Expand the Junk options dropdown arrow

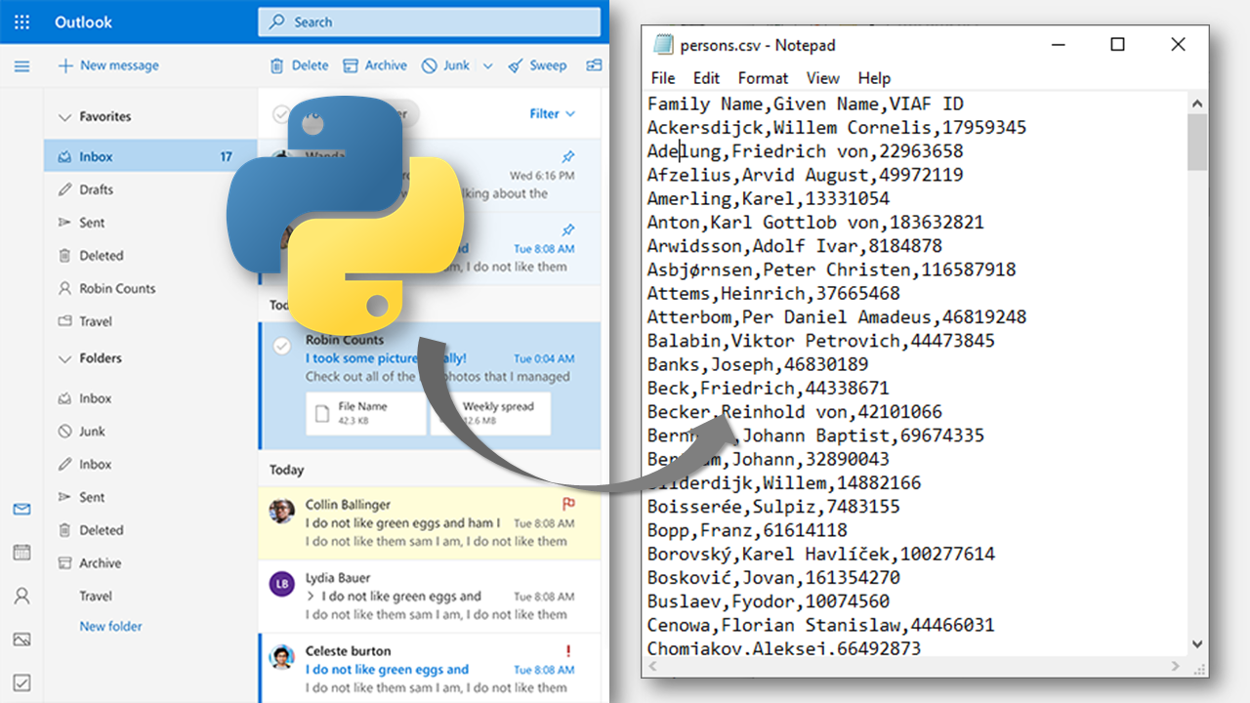point(488,66)
